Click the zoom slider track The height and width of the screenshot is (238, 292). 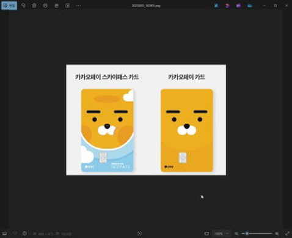(x=257, y=233)
